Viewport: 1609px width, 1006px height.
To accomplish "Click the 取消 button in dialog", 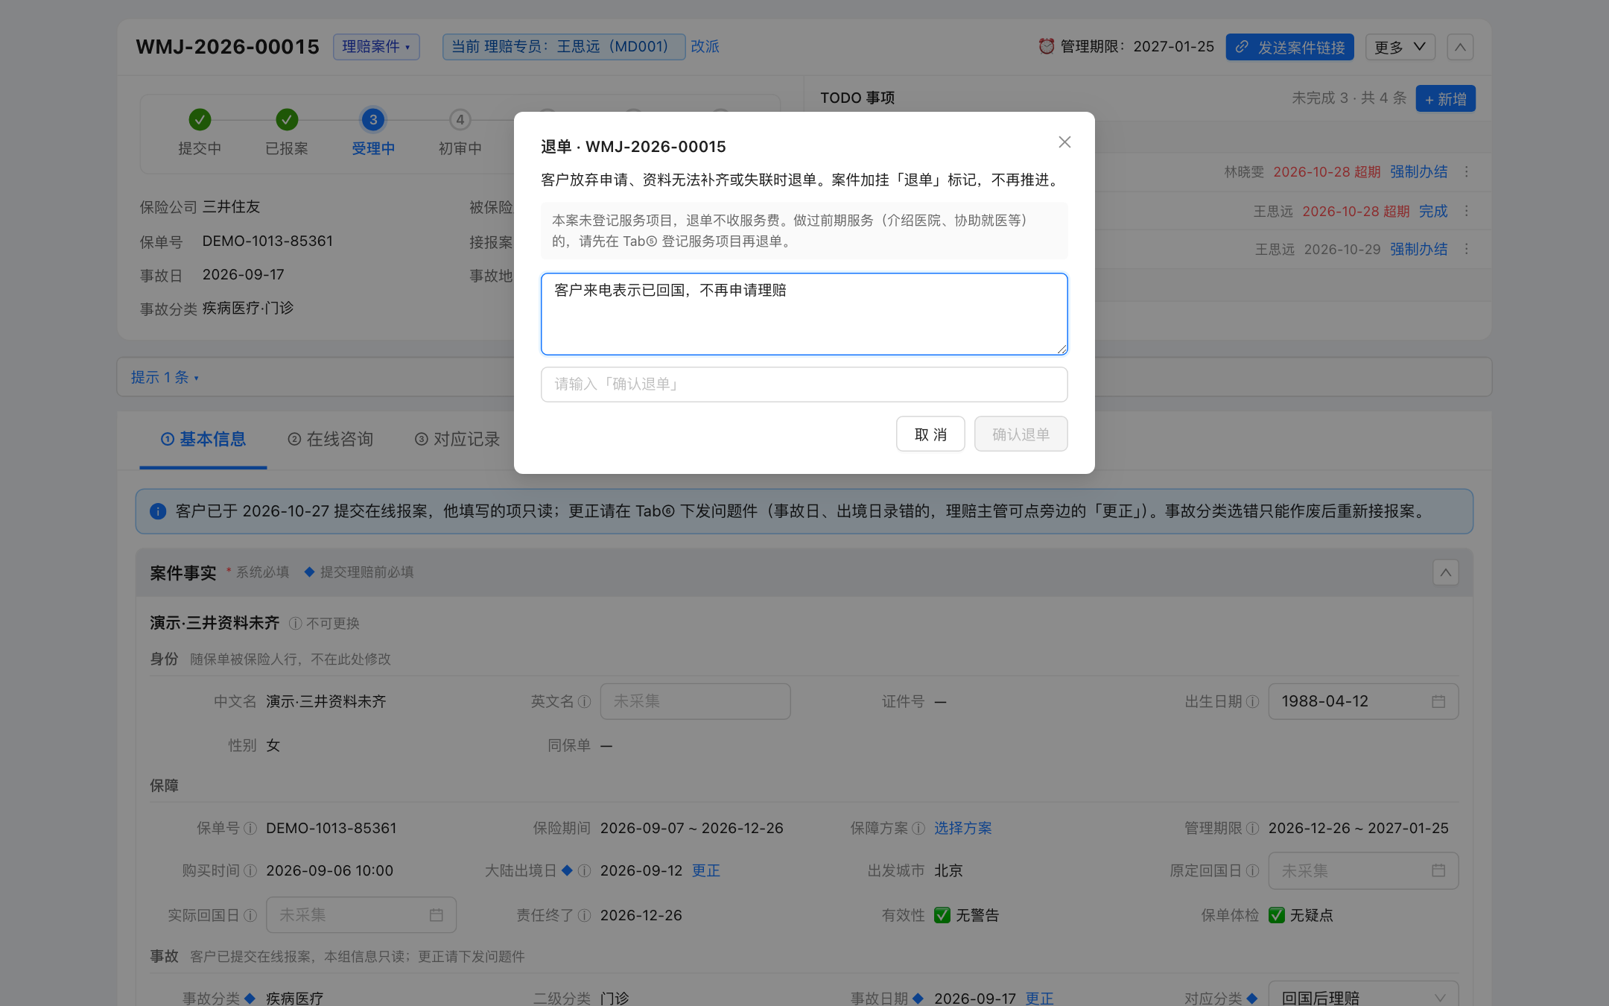I will (x=930, y=434).
